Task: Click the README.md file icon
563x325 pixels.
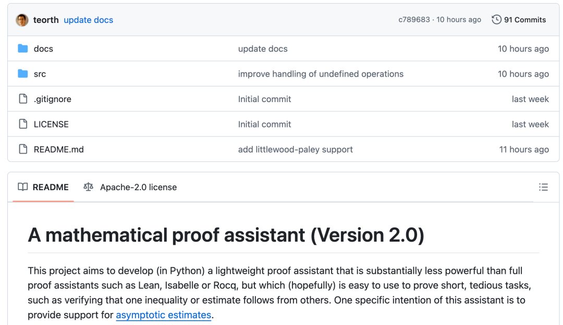Action: (x=23, y=149)
